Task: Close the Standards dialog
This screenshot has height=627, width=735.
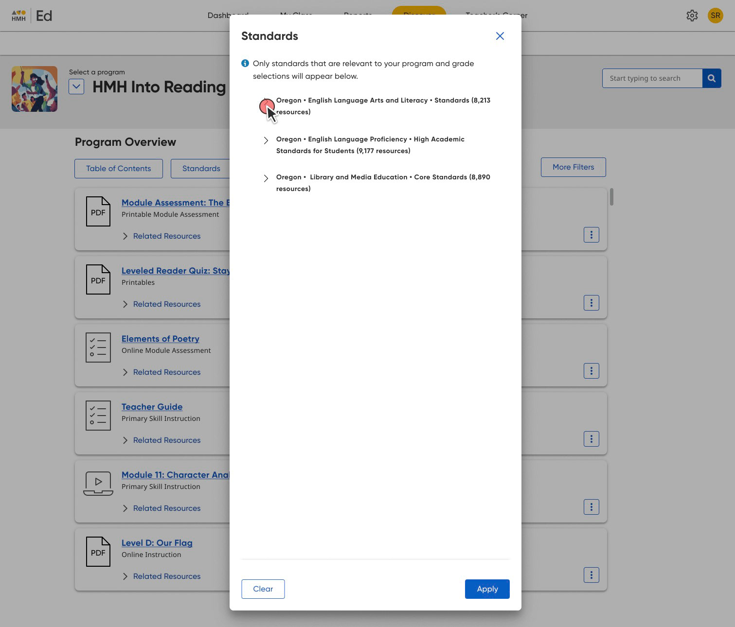Action: pyautogui.click(x=500, y=36)
